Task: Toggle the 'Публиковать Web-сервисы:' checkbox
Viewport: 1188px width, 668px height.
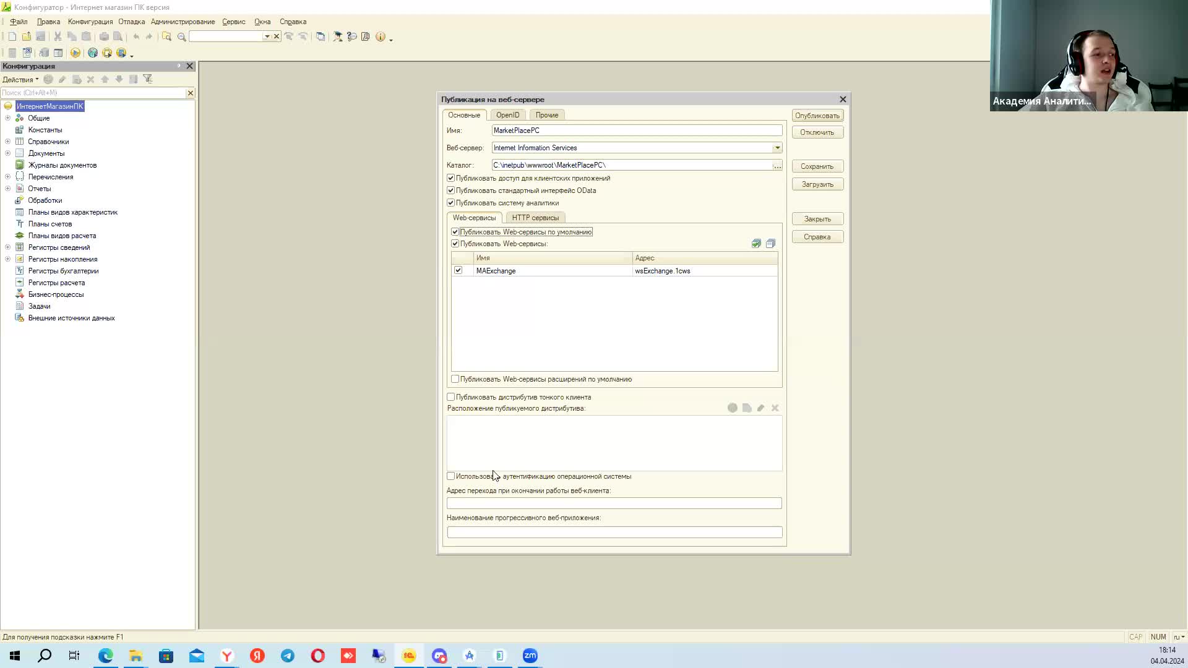Action: coord(455,244)
